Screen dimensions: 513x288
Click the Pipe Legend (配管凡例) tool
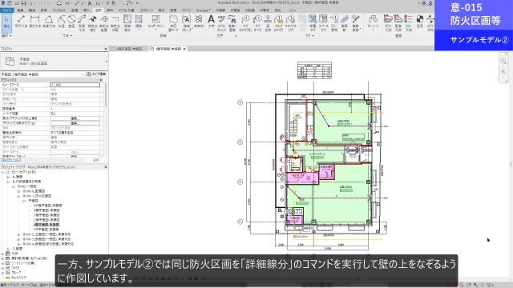coord(398,23)
